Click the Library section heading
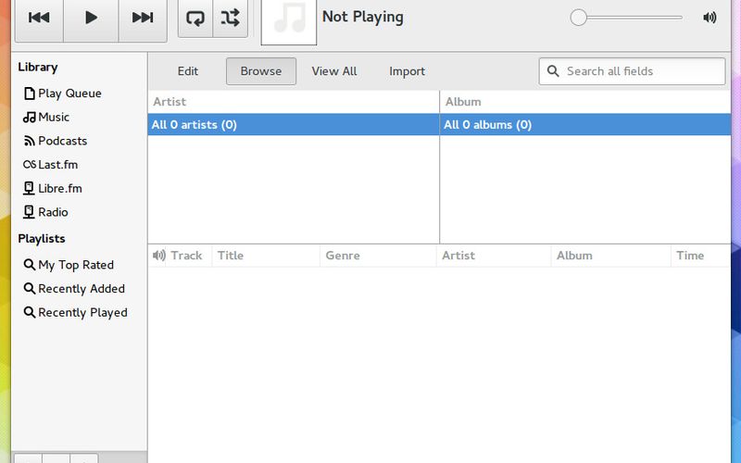 pos(38,67)
